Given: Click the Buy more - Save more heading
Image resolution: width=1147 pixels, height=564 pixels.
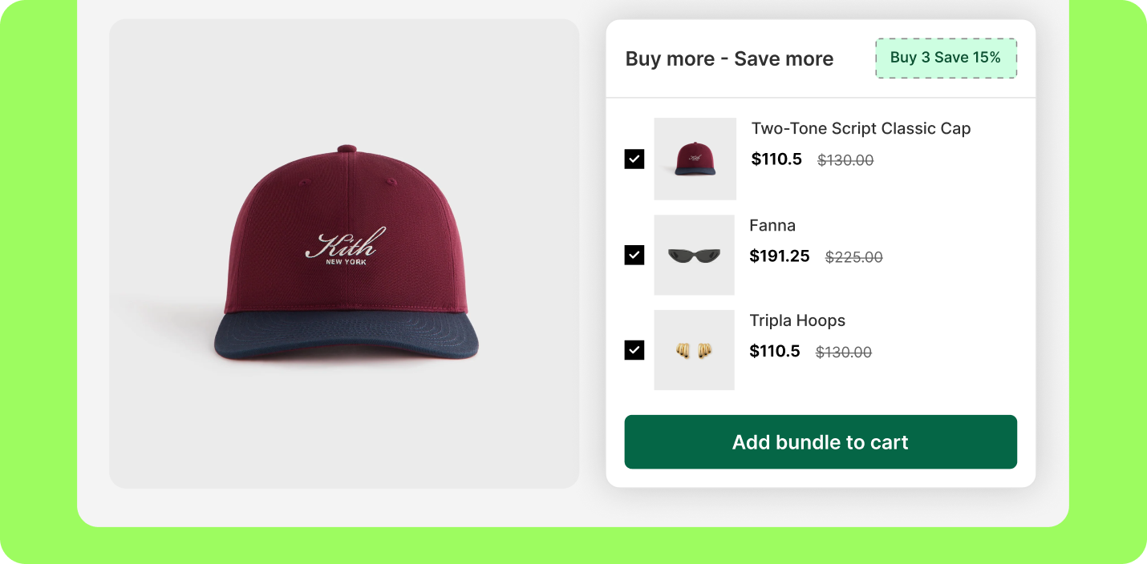Looking at the screenshot, I should [x=729, y=58].
